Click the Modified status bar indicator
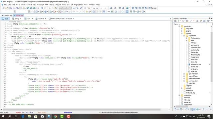Image resolution: width=213 pixels, height=119 pixels. click(19, 112)
